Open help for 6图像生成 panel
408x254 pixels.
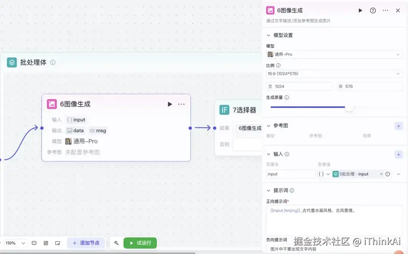click(x=373, y=11)
